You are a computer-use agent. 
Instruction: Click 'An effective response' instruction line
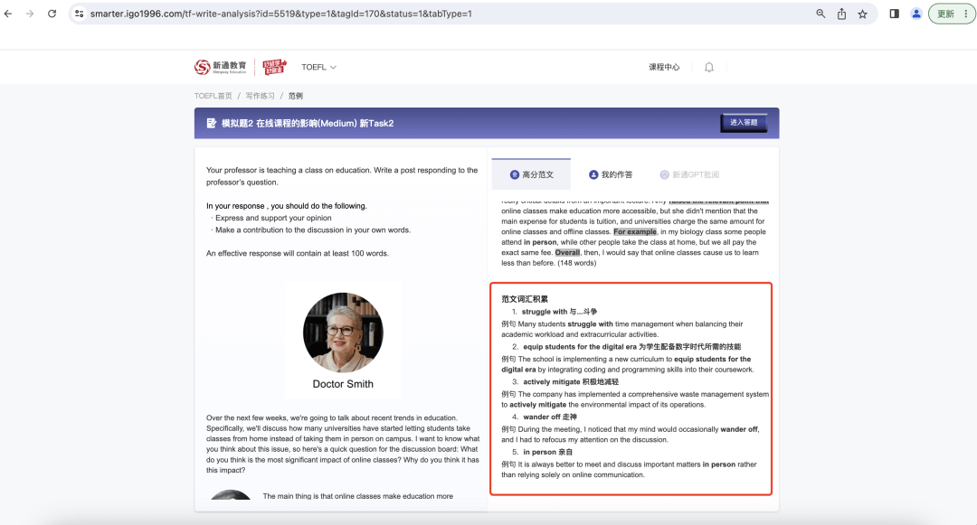tap(298, 254)
